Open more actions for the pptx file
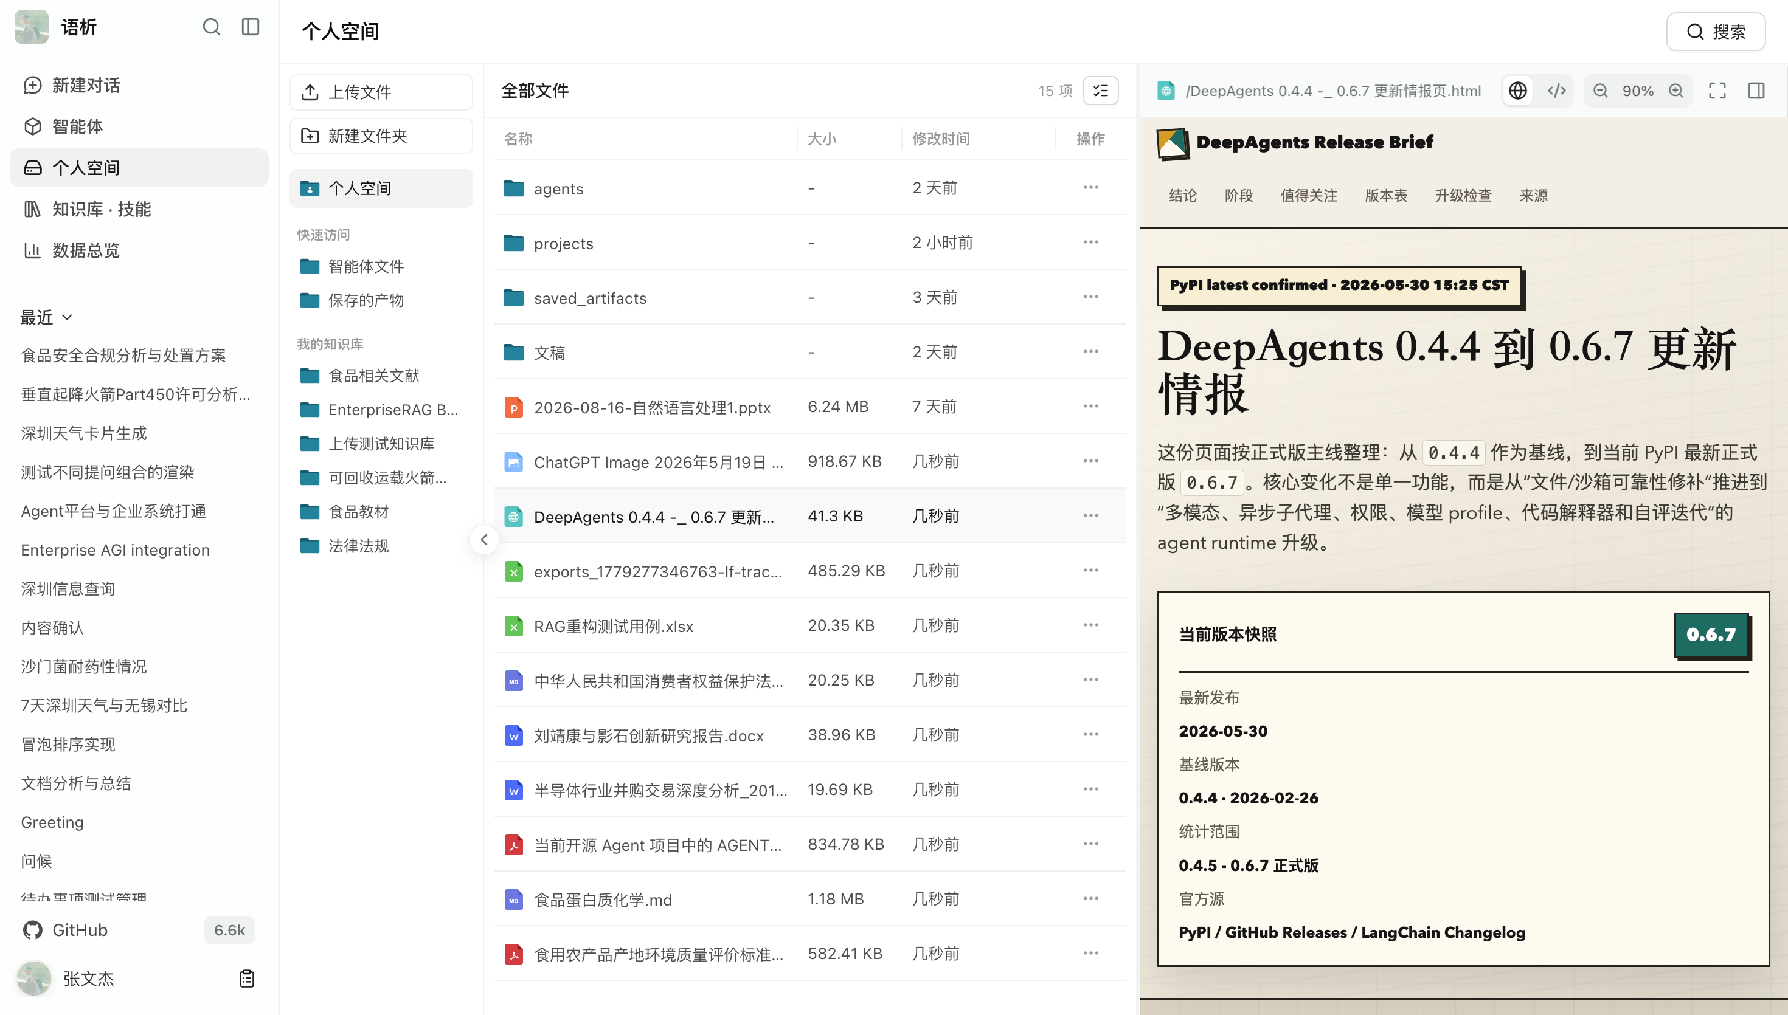Viewport: 1788px width, 1015px height. tap(1090, 407)
